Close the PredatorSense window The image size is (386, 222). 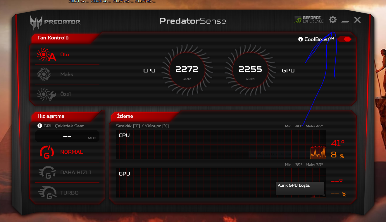pos(357,20)
